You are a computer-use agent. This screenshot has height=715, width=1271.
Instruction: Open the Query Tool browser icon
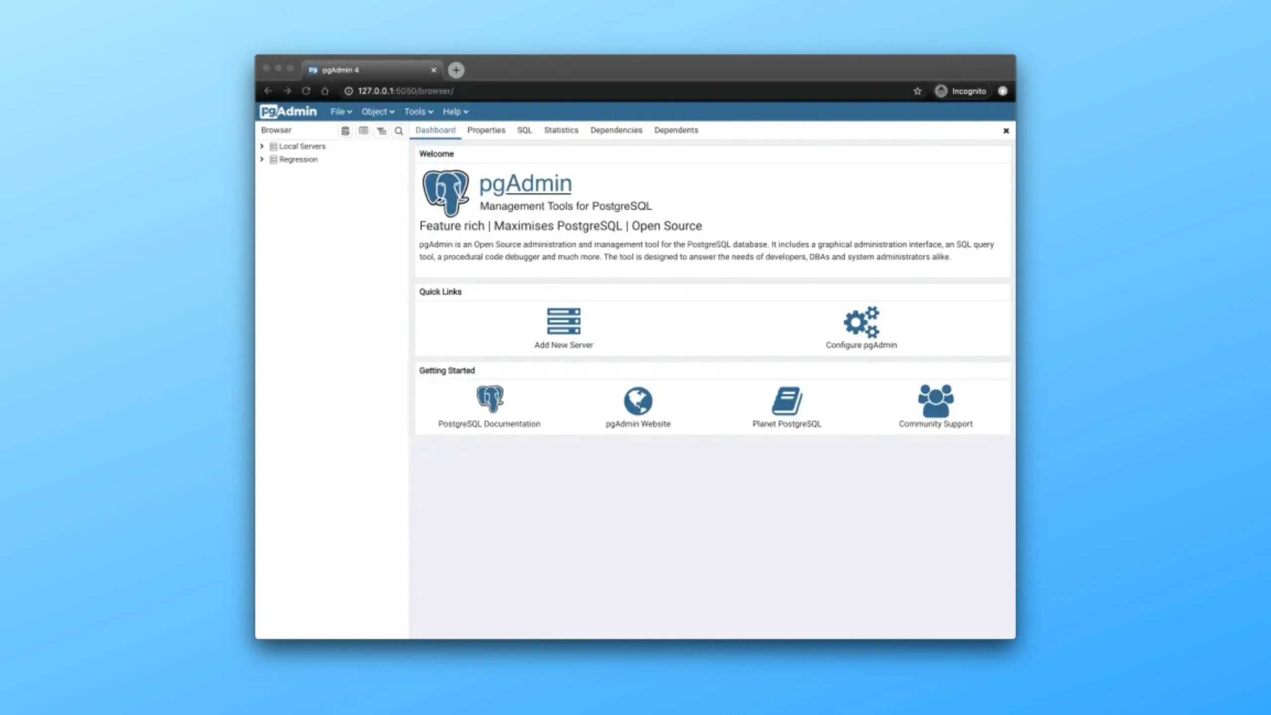coord(345,131)
